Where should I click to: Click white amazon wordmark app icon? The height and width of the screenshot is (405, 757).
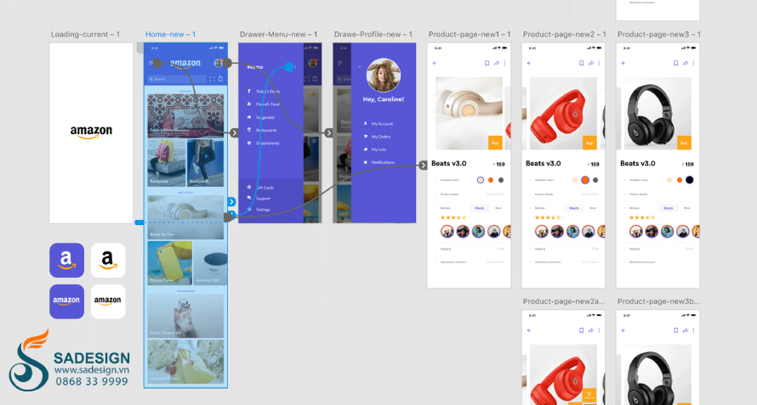[x=108, y=301]
